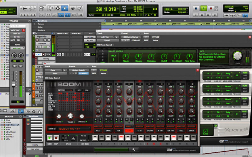252x157 pixels.
Task: Click the green transport Play button
Action: [x=203, y=8]
